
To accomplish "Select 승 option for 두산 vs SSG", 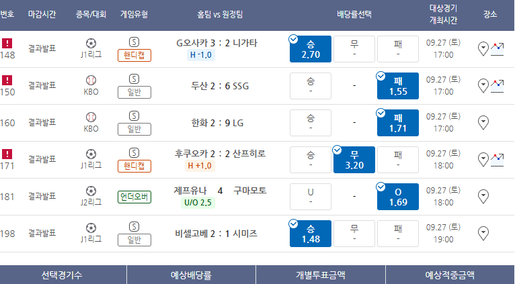I will pyautogui.click(x=310, y=86).
